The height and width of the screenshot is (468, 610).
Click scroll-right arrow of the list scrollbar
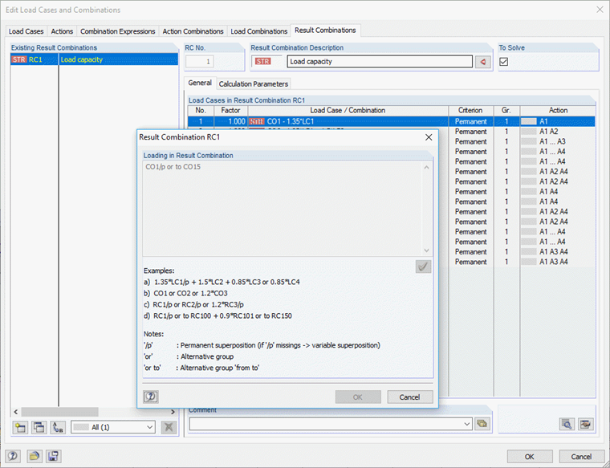pyautogui.click(x=173, y=412)
